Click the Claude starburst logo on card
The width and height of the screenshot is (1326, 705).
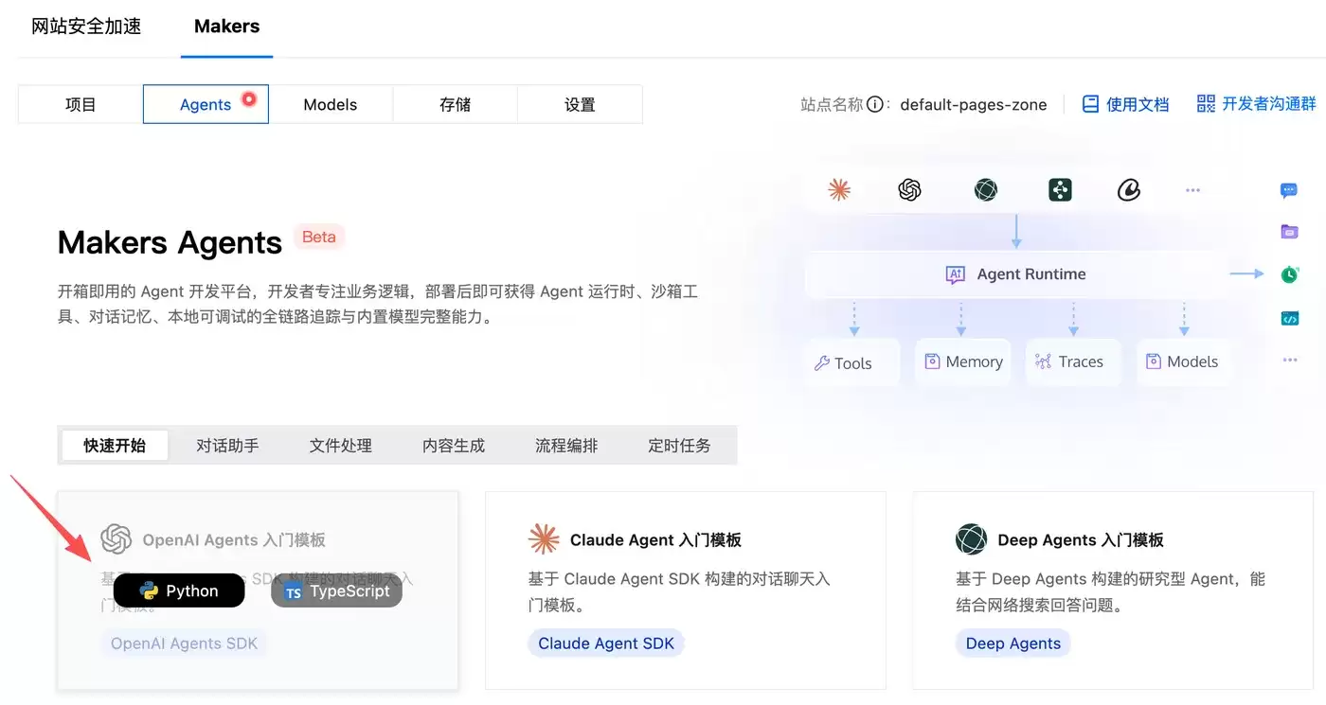pos(544,539)
